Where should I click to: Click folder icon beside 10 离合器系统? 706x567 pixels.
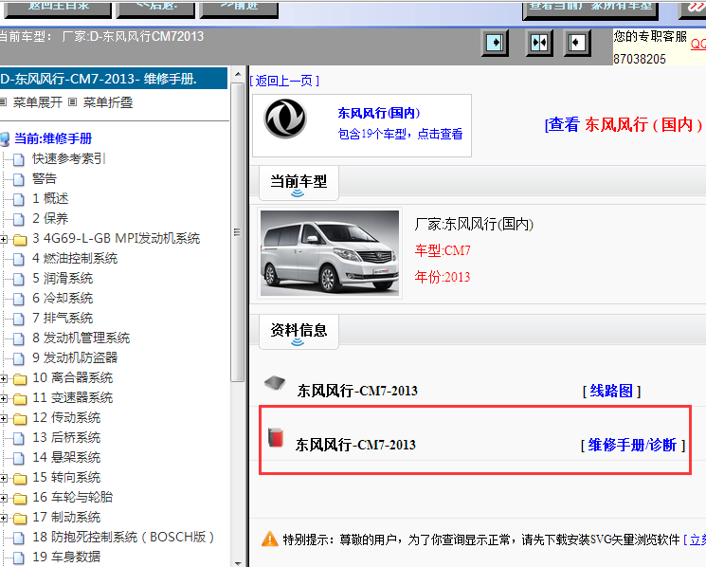pos(20,378)
